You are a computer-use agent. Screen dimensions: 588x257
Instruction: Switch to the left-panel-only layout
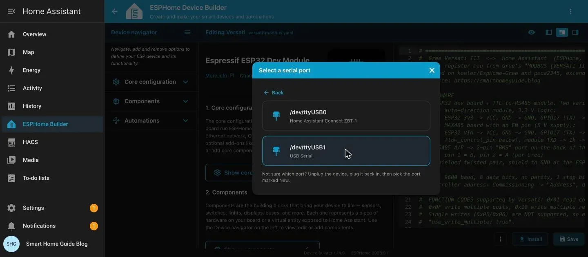[549, 32]
